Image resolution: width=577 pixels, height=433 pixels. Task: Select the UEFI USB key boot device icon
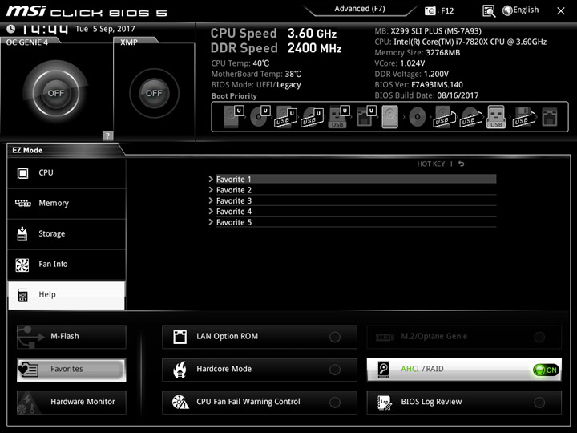point(338,117)
